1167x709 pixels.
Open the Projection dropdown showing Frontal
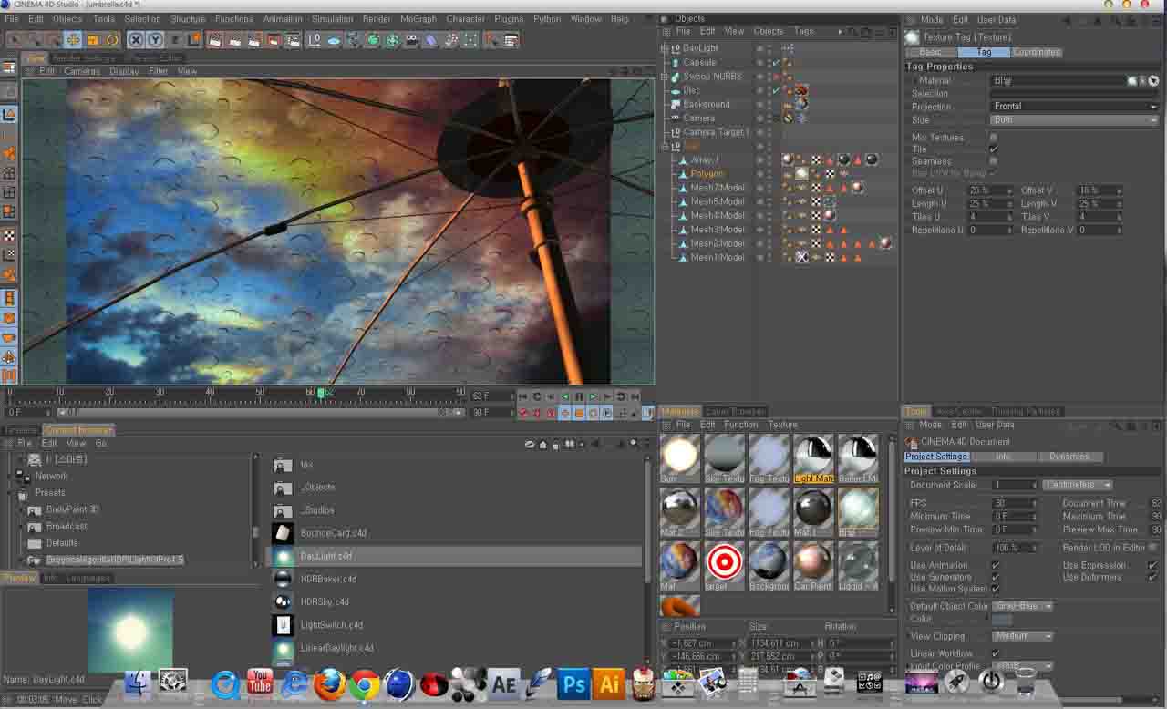1074,106
